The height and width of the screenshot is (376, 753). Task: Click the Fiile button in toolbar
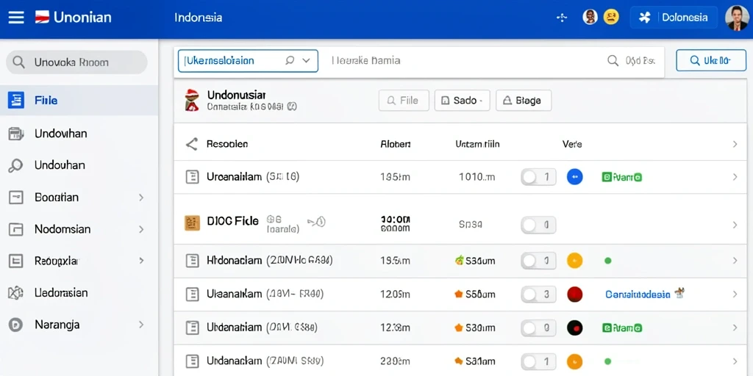point(404,101)
